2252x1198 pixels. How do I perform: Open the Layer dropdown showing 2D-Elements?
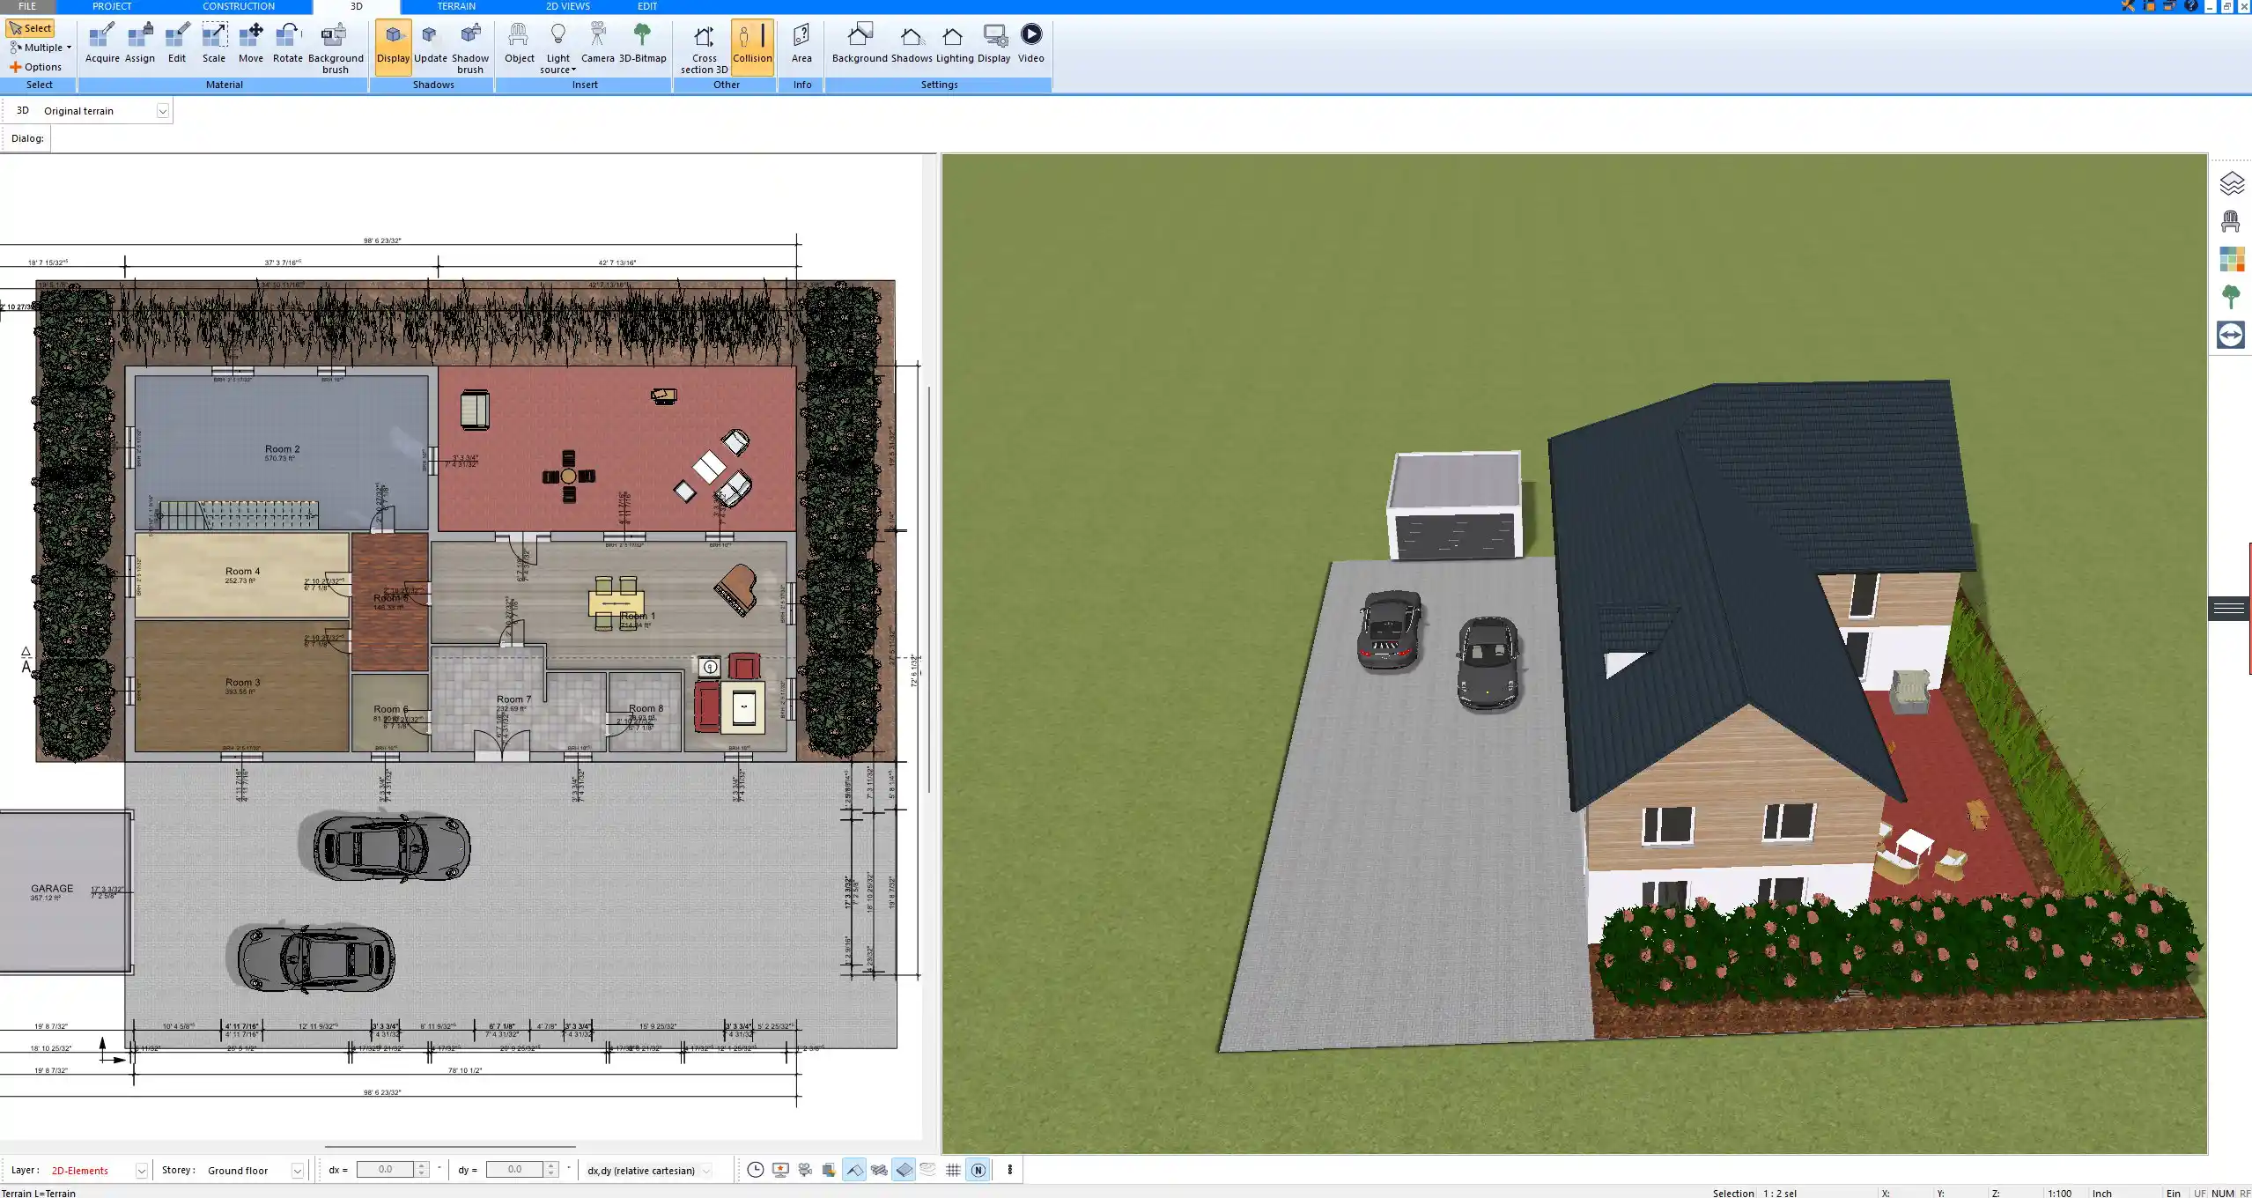139,1170
